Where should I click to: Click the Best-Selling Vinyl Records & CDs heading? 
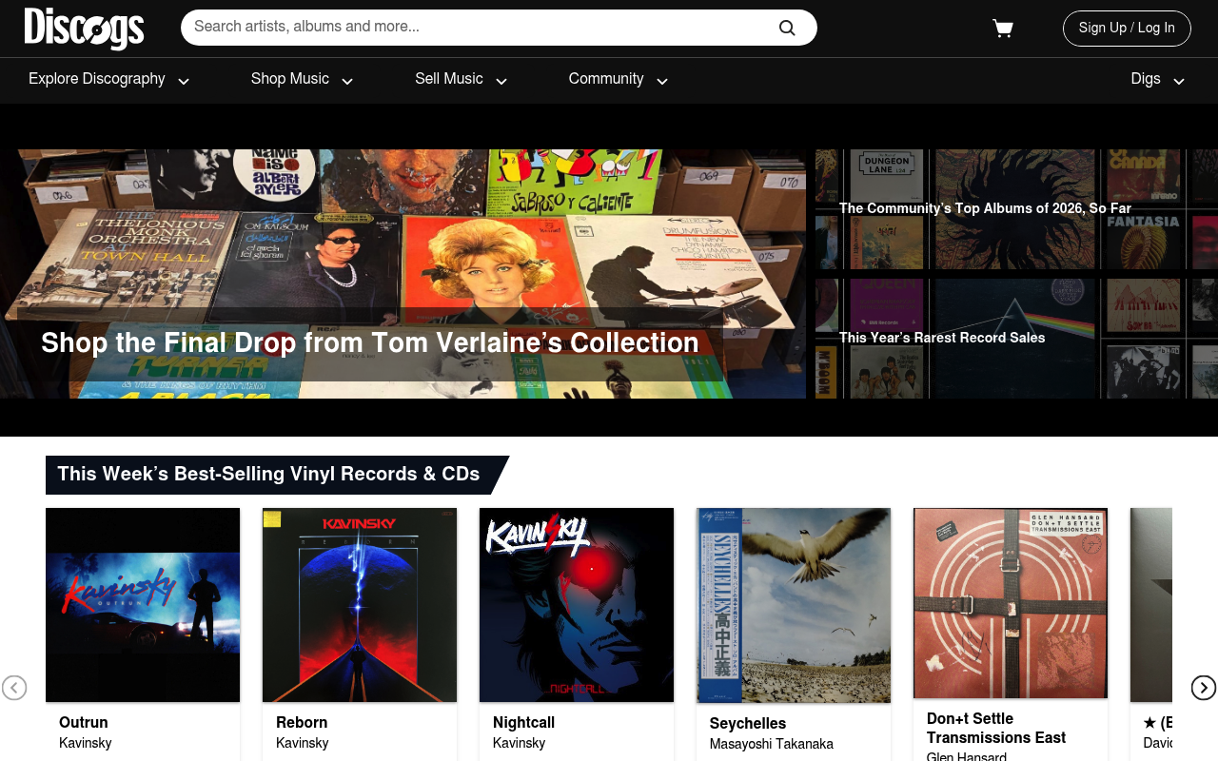click(268, 475)
